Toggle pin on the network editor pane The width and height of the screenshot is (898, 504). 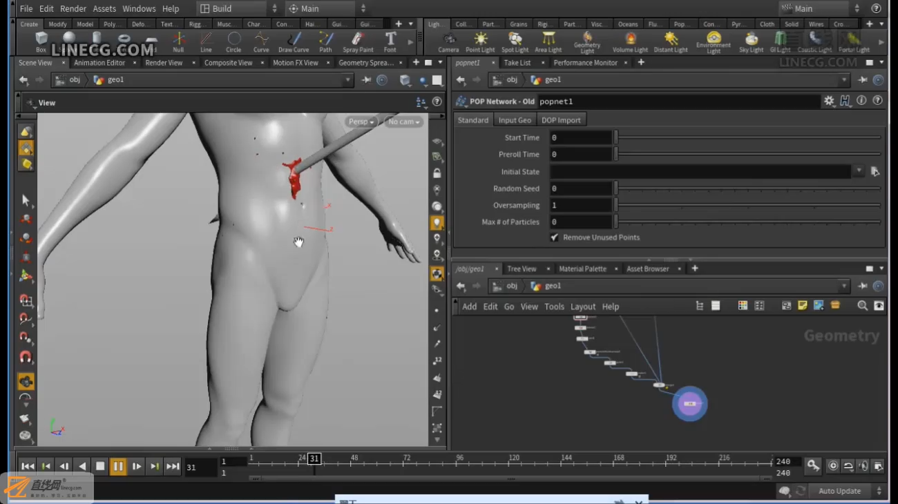tap(863, 286)
